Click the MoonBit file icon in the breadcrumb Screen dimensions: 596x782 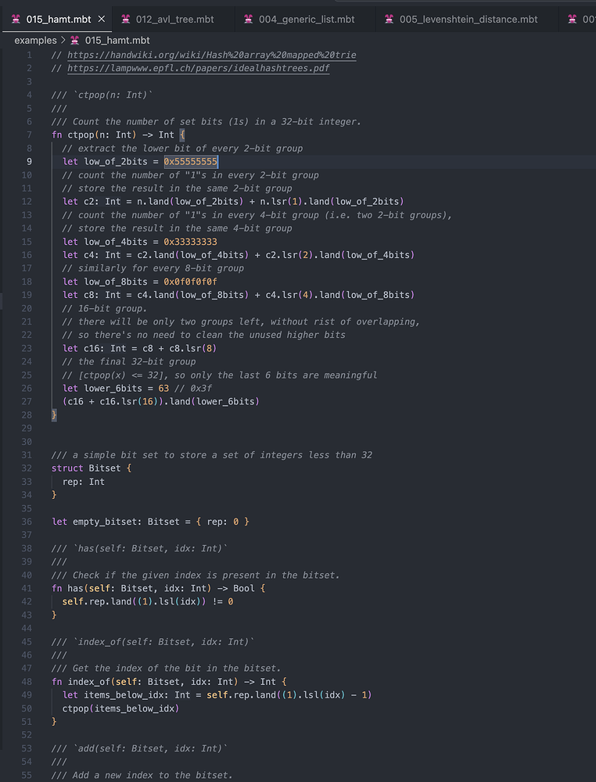(75, 40)
